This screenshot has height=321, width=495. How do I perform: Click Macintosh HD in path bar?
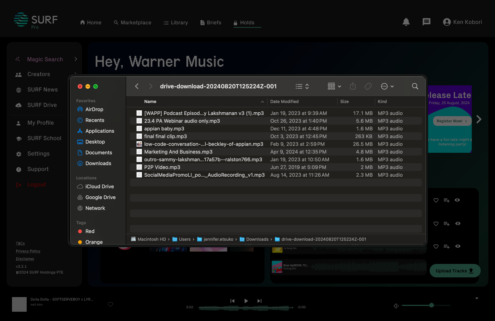click(148, 239)
